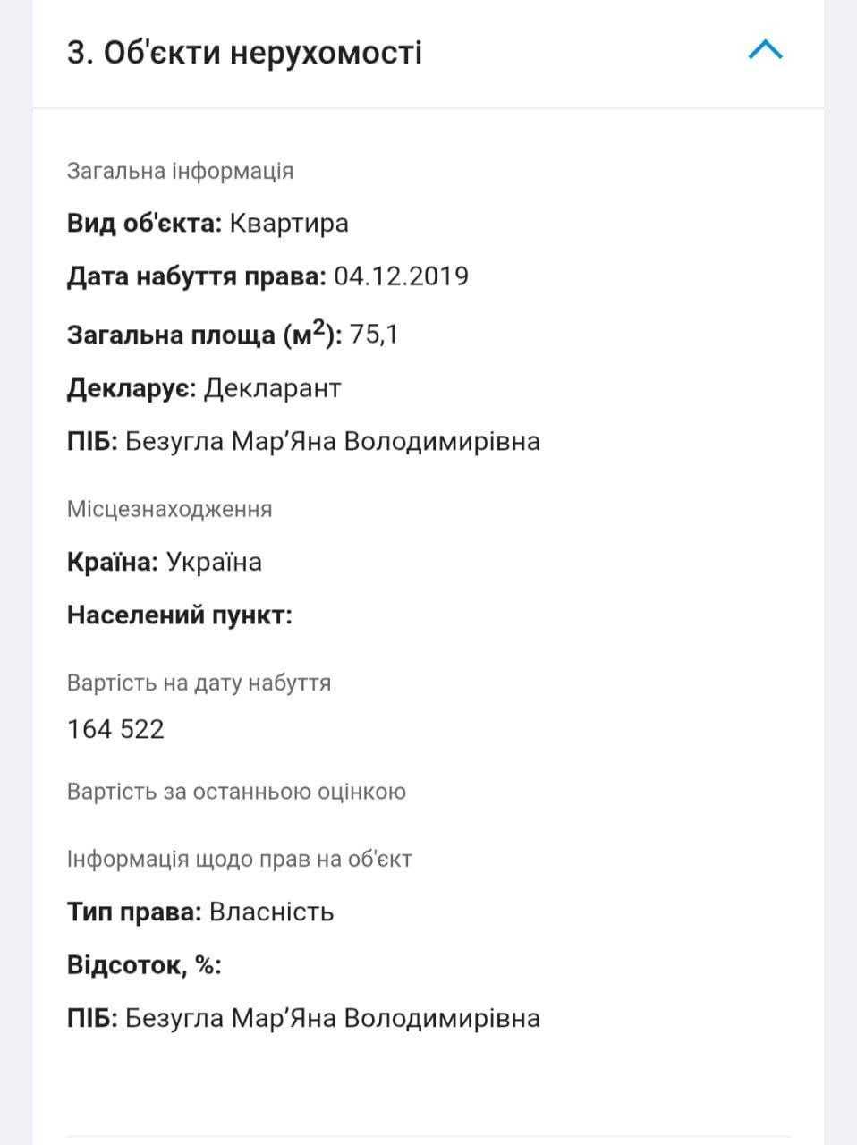
Task: Click the "Відсоток, %" label
Action: [x=144, y=966]
